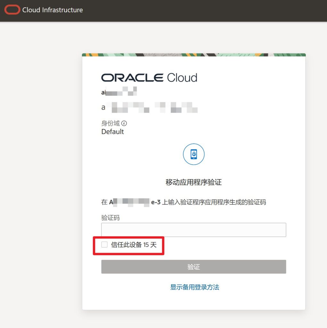Click the mobile phone authenticator icon
This screenshot has height=328, width=327.
click(x=193, y=154)
